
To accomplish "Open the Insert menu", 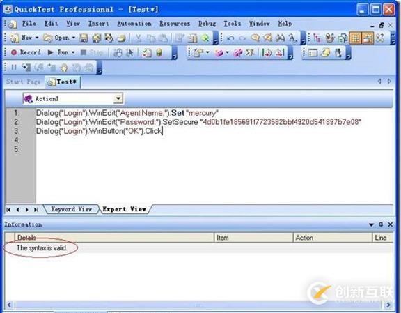I will [98, 24].
